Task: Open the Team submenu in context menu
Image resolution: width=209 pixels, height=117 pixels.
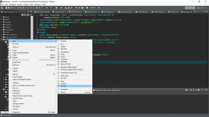Action: coord(33,101)
